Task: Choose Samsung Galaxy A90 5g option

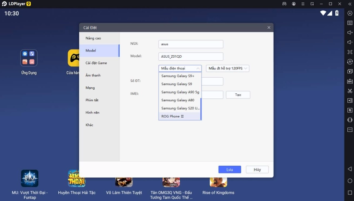Action: (179, 92)
